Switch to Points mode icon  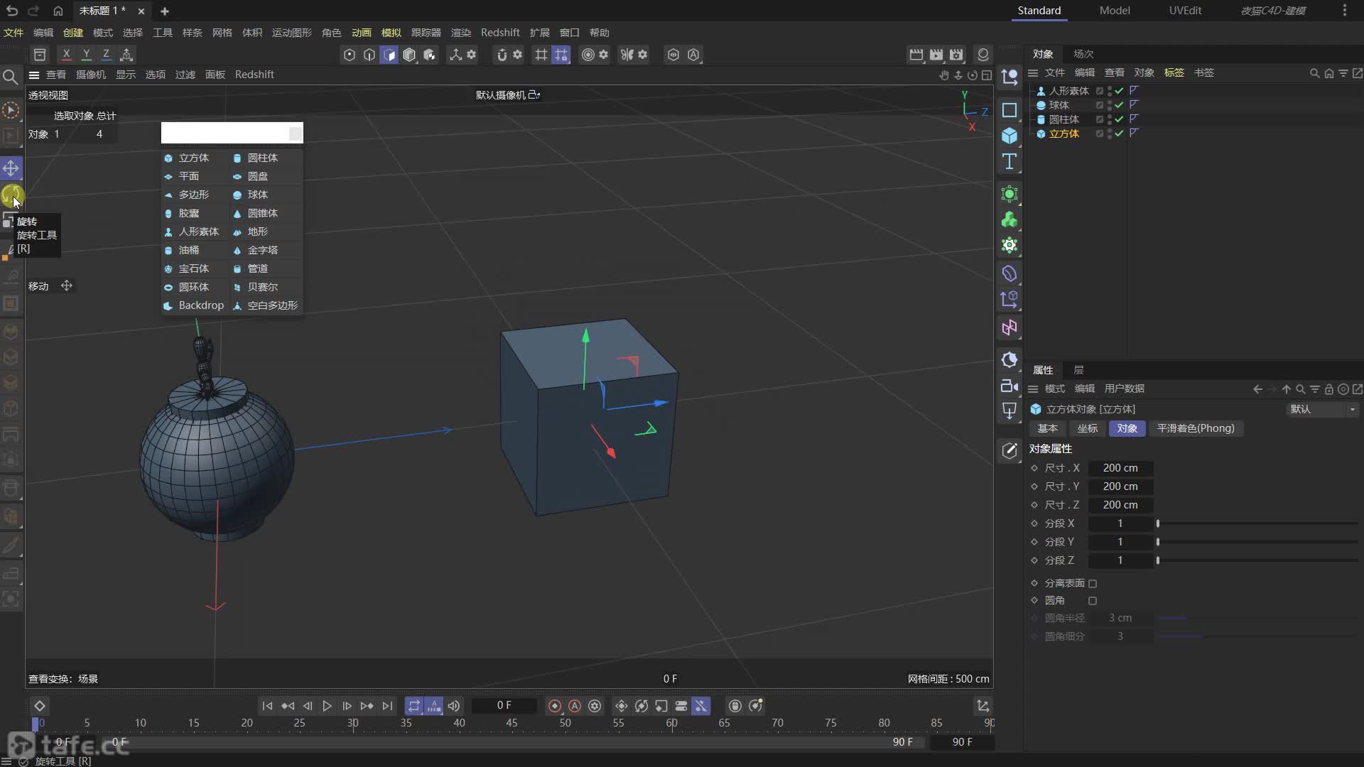pos(349,55)
